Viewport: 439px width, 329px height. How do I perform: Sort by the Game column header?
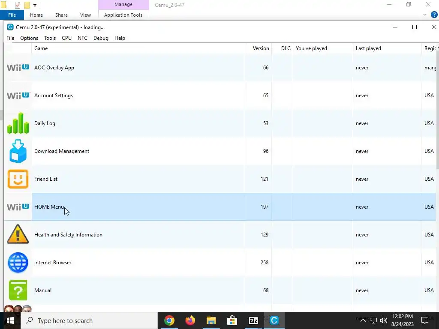pyautogui.click(x=138, y=48)
